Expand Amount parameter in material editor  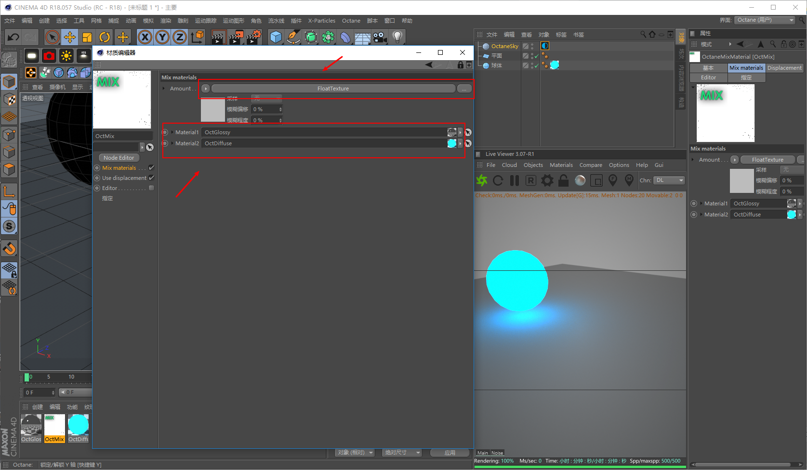pyautogui.click(x=164, y=89)
